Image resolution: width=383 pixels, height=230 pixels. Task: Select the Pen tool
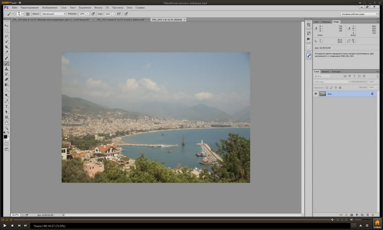(x=6, y=101)
